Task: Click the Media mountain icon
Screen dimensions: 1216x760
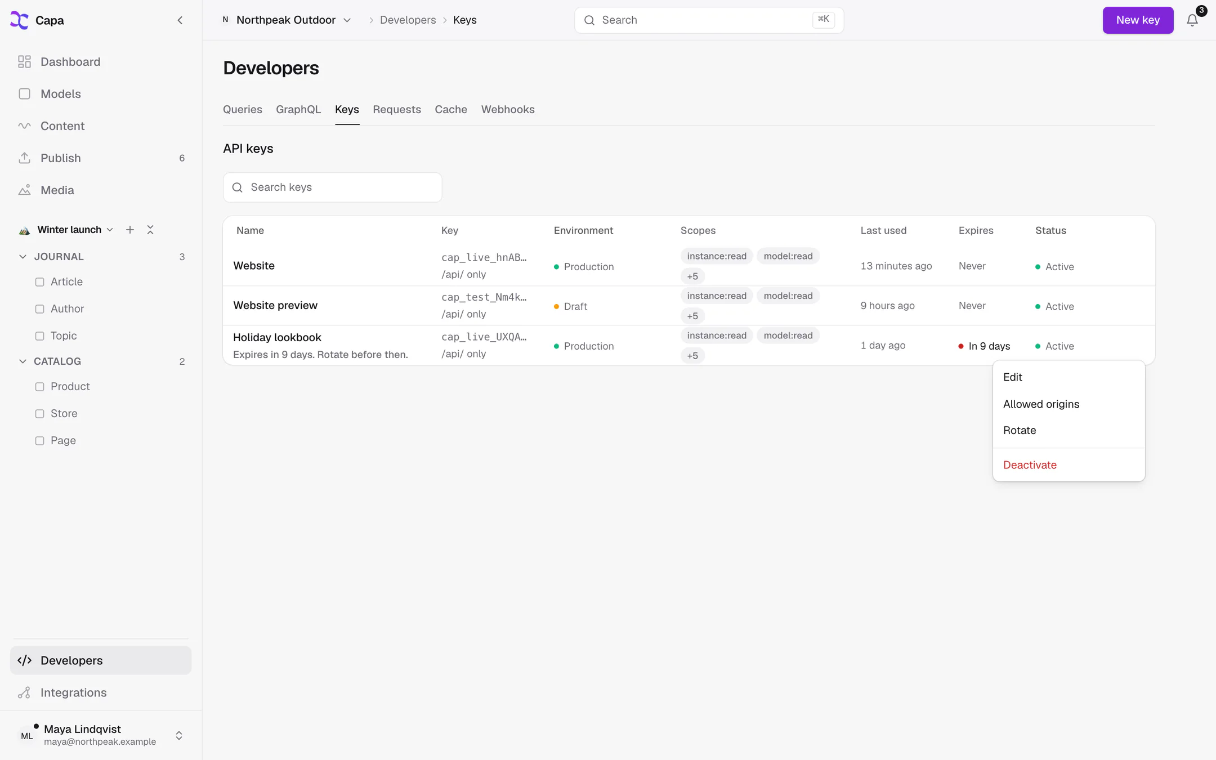Action: (24, 190)
